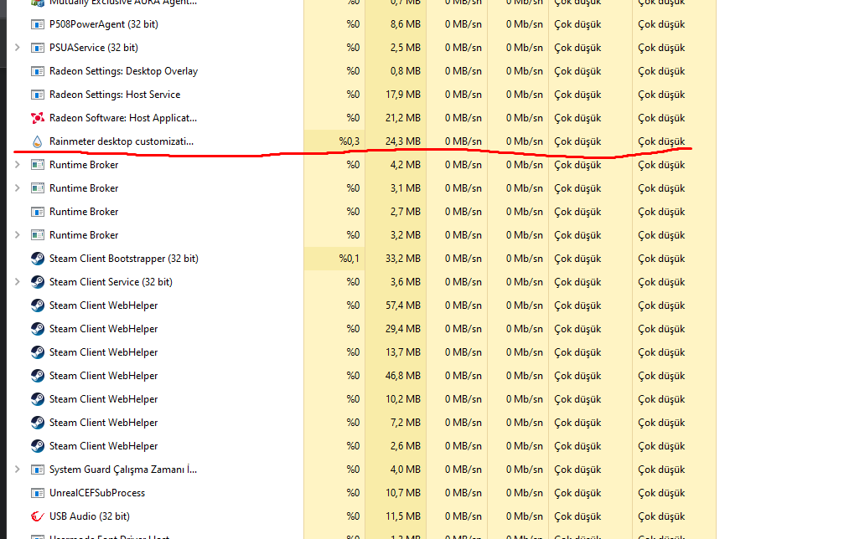Click the System Guard Çalışma Zamanı icon
Image resolution: width=844 pixels, height=539 pixels.
point(37,470)
